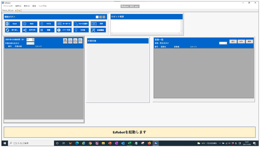Open the 拡張機能 function button

click(98, 30)
